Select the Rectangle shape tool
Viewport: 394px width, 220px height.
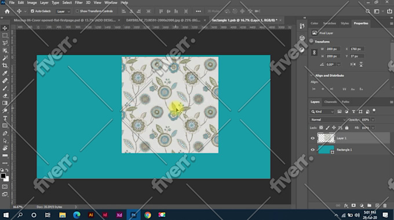pos(5,126)
